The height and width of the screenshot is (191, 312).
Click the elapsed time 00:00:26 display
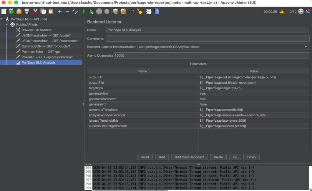(270, 12)
